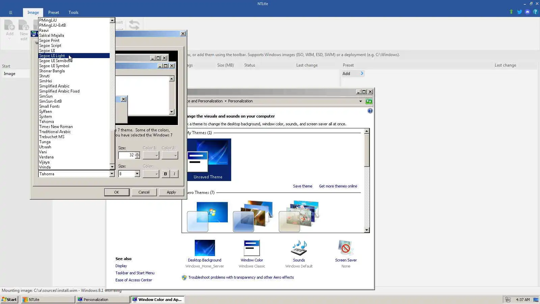Viewport: 540px width, 304px height.
Task: Switch to NTLite on the taskbar
Action: [48, 300]
